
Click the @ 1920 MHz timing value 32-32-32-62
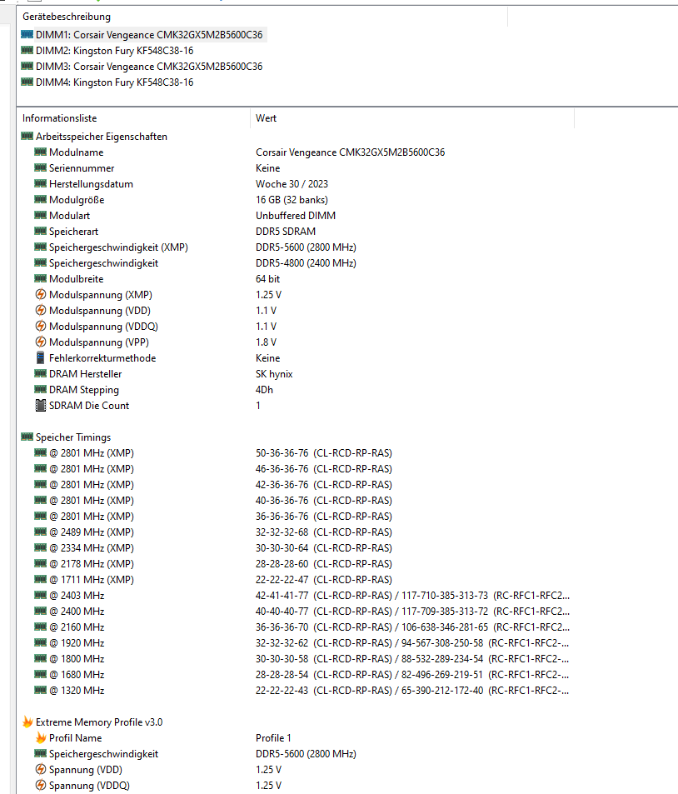tap(282, 643)
